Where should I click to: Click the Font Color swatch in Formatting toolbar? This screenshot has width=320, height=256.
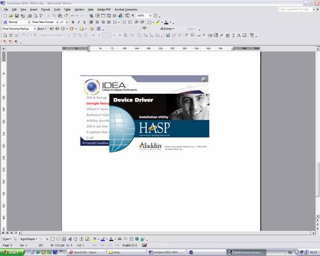pos(166,23)
